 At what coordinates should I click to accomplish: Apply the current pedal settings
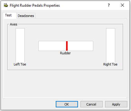coord(116,104)
